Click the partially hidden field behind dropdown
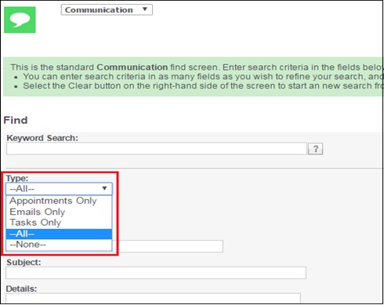 (171, 246)
